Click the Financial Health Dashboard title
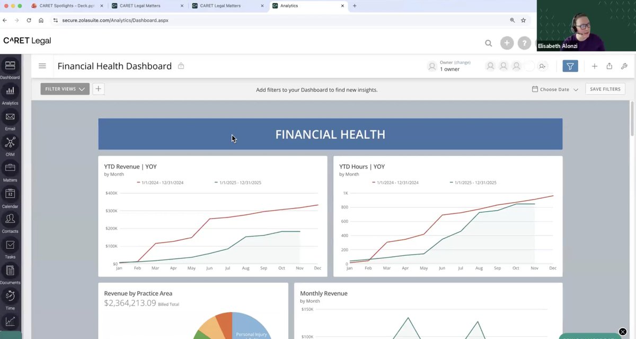 [x=114, y=66]
